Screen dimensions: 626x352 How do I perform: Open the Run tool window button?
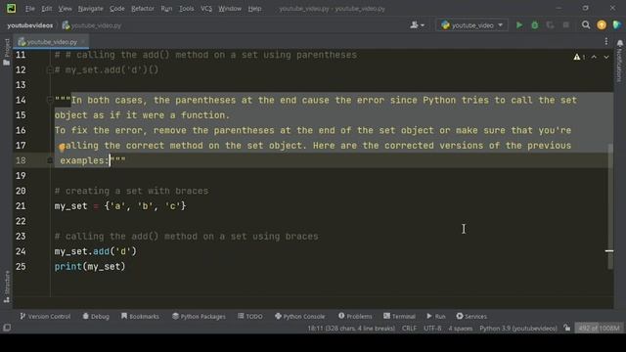click(x=436, y=316)
